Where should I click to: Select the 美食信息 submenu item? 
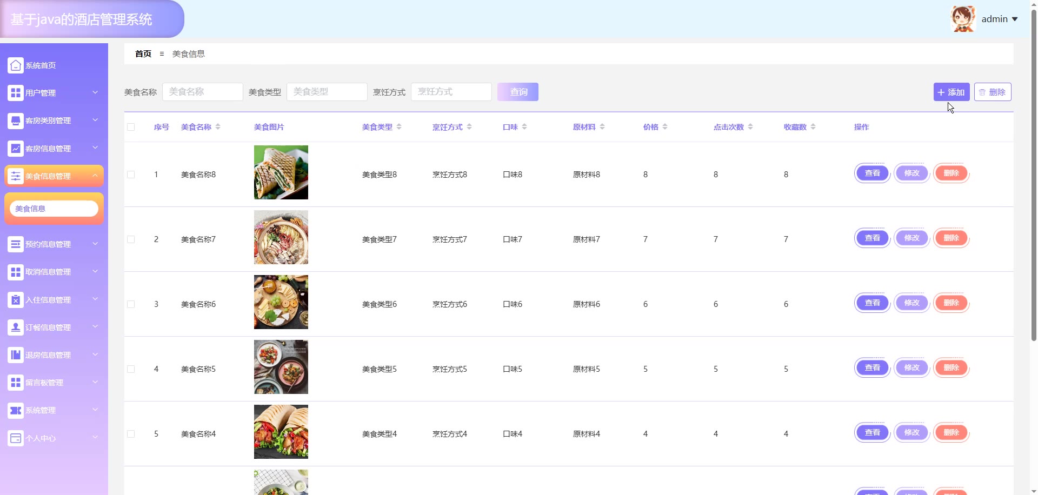tap(54, 209)
